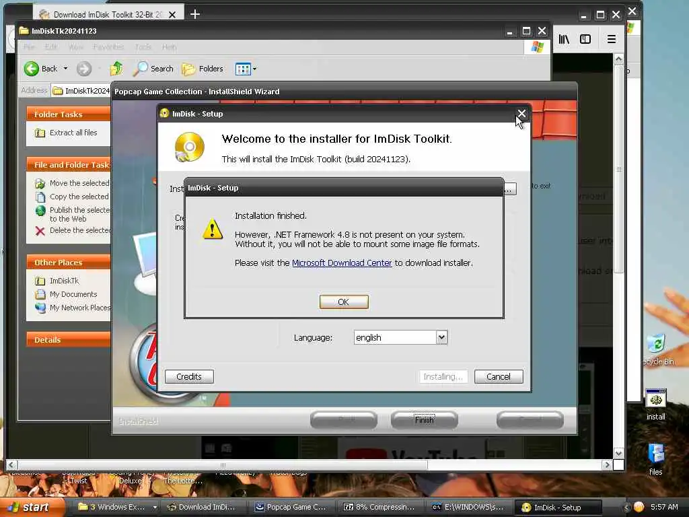Click the browser vertical scrollbar up arrow

click(x=619, y=59)
